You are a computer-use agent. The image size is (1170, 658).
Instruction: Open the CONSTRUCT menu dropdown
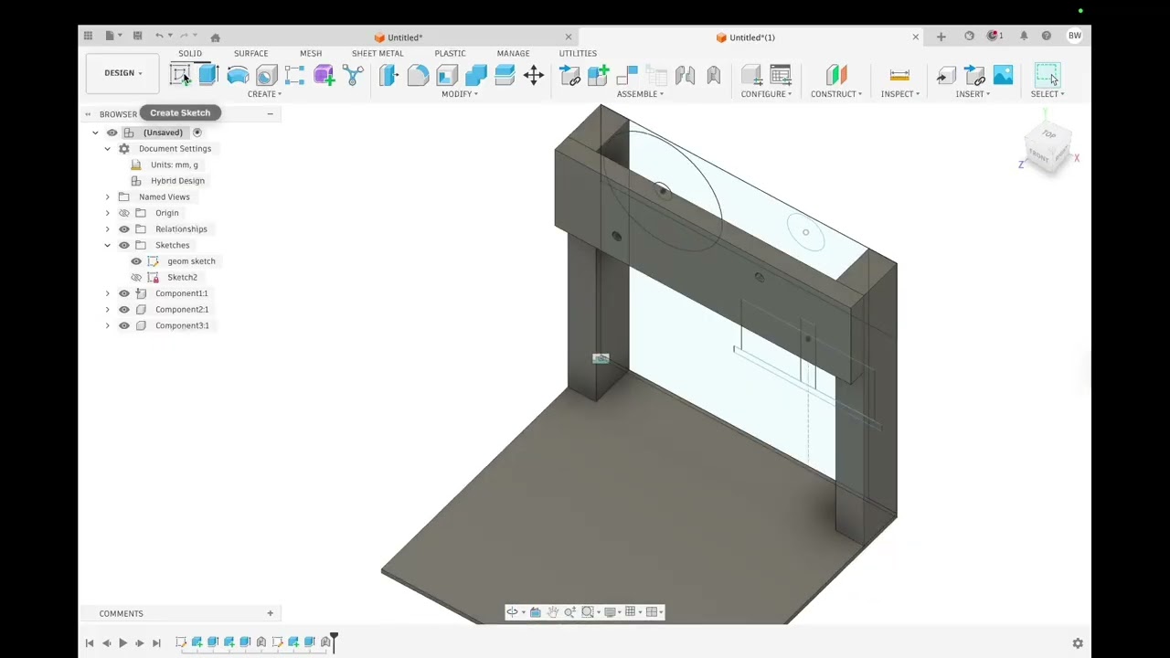coord(836,94)
